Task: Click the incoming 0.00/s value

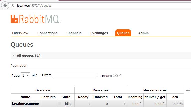Action: click(x=137, y=104)
